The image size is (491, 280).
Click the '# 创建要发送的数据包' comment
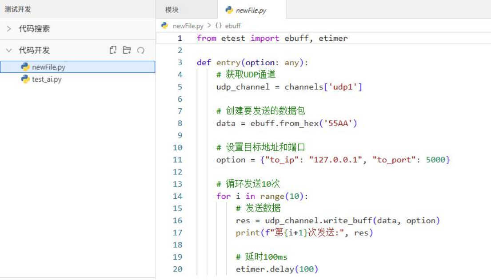pyautogui.click(x=260, y=111)
